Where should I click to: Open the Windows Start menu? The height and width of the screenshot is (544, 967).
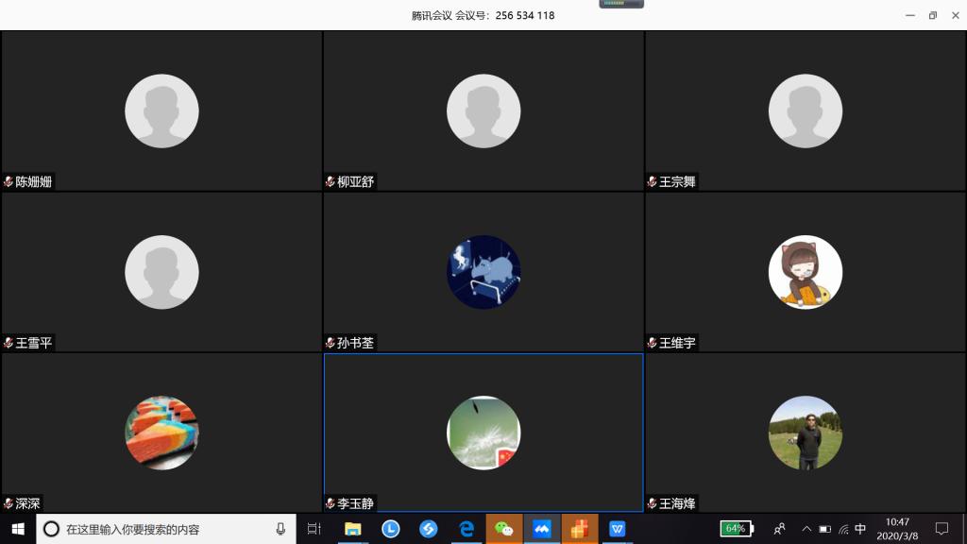[x=17, y=529]
